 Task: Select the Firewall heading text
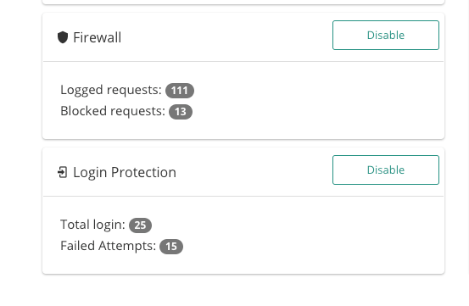click(98, 37)
